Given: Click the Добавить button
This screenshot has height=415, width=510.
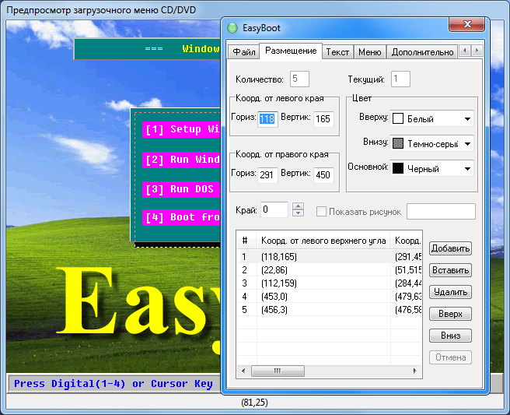Looking at the screenshot, I should 450,248.
